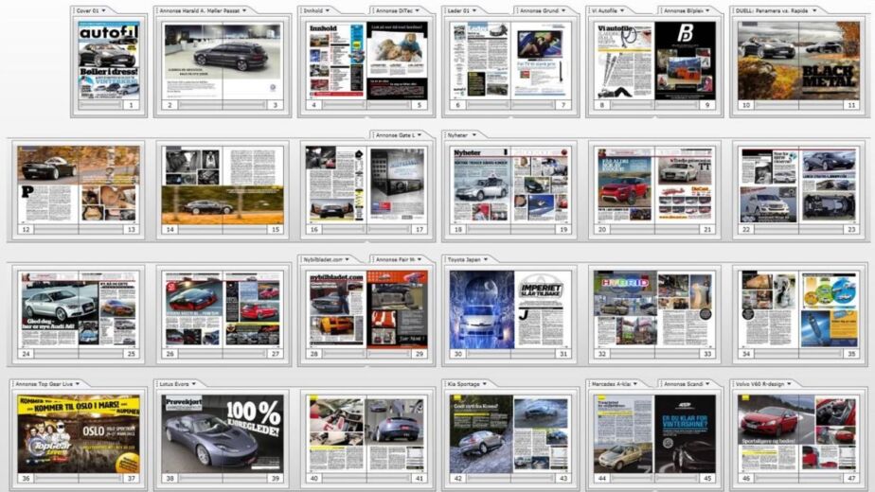The height and width of the screenshot is (492, 875).
Task: Select the Annonse Bilpleie section tab
Action: tap(687, 10)
